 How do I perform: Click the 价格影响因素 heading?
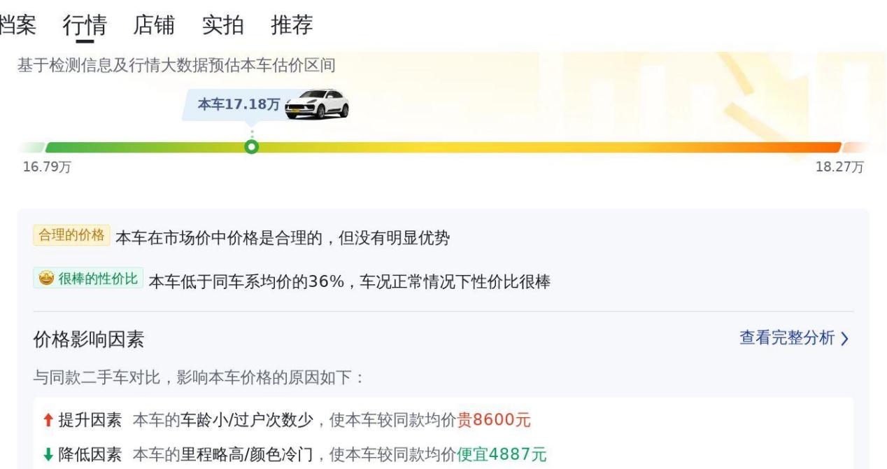[89, 340]
